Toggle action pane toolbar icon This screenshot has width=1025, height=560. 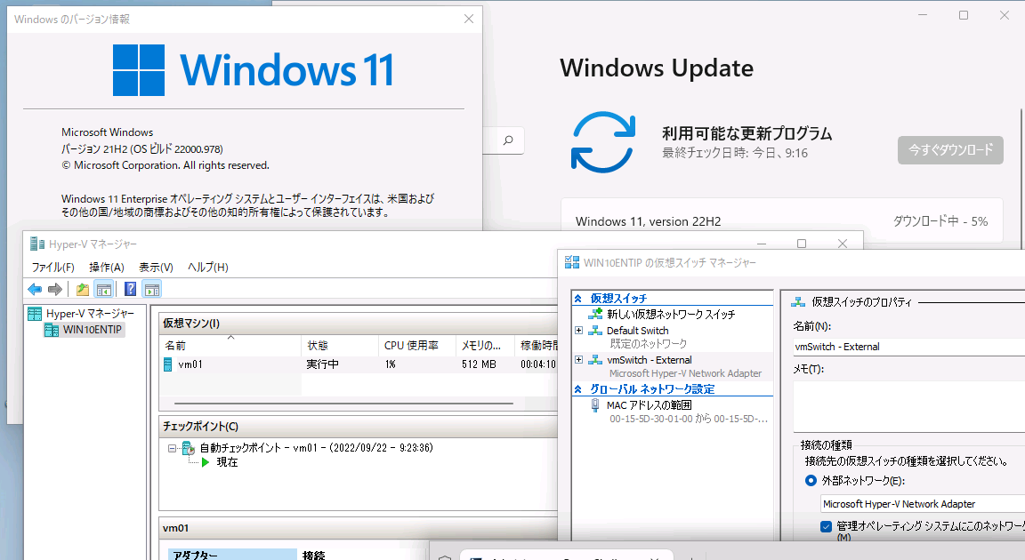pos(152,289)
